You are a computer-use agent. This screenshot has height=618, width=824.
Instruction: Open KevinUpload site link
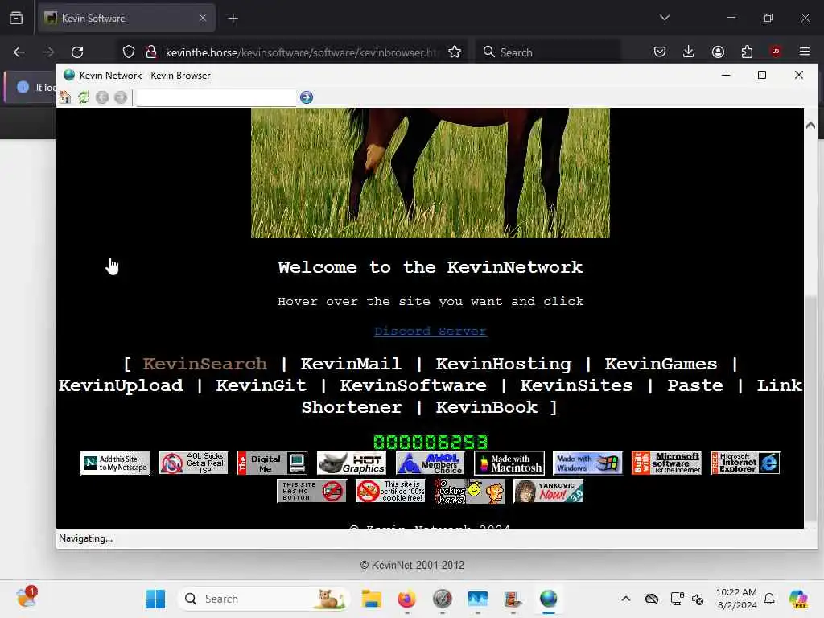coord(121,385)
